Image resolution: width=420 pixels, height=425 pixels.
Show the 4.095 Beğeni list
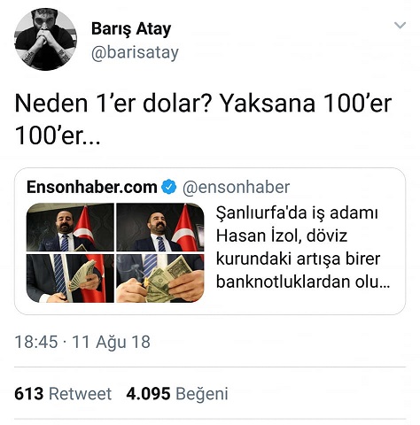[177, 394]
